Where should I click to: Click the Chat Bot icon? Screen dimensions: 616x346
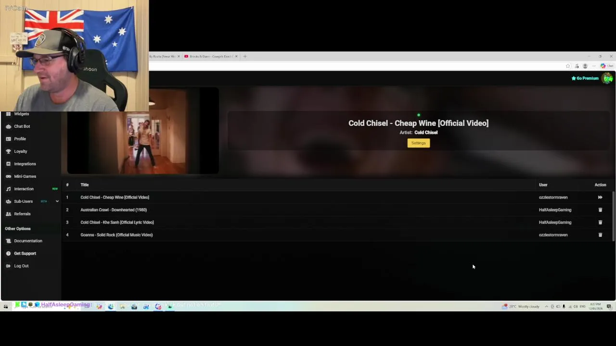8,126
